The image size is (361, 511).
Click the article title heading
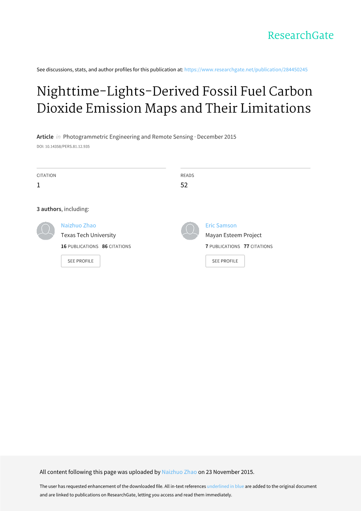[174, 100]
